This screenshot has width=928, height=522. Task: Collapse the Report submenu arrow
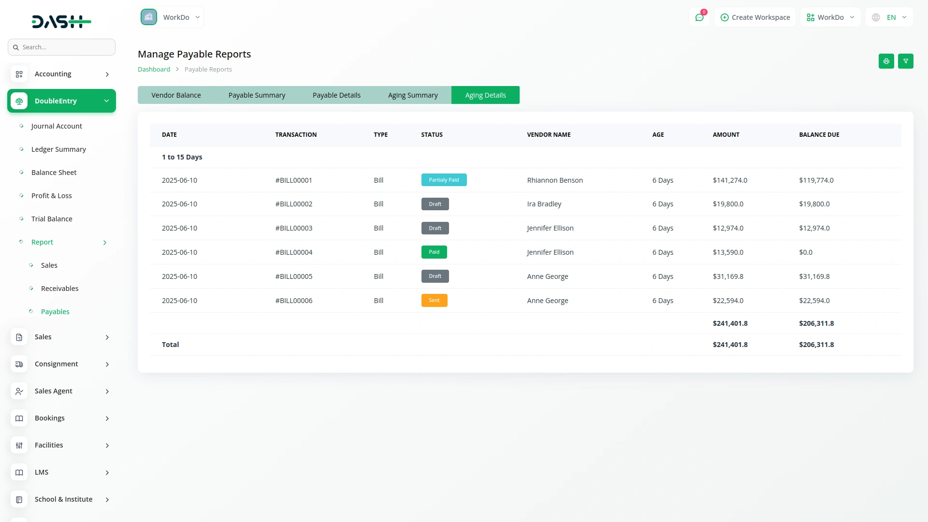click(x=105, y=243)
